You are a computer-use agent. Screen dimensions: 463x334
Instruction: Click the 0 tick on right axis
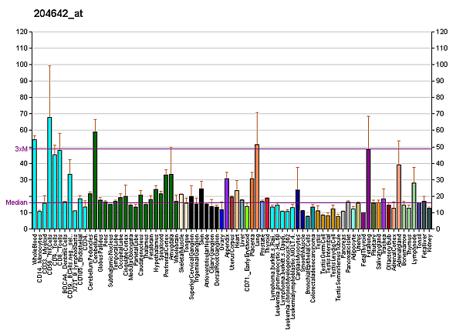pyautogui.click(x=438, y=230)
